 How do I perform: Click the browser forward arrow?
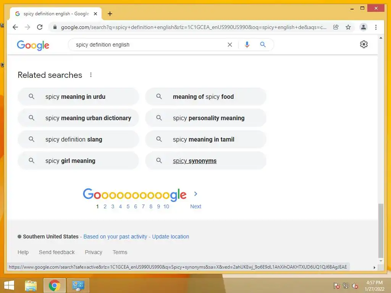[27, 27]
